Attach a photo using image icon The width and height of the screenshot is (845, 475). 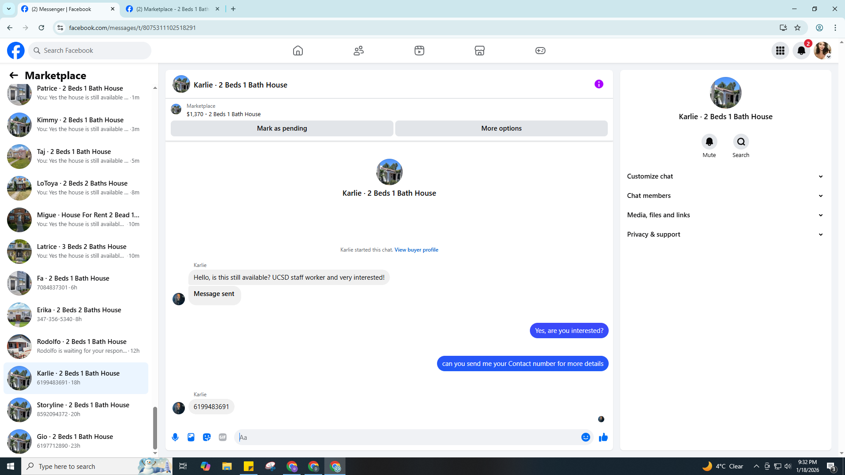(x=191, y=437)
